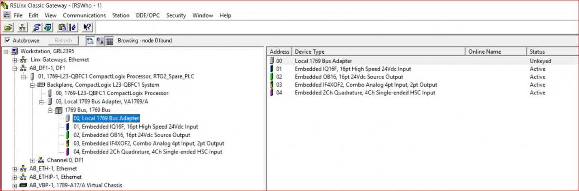579x191 pixels.
Task: Expand Linx Gateways, Ethernet node
Action: (15, 60)
